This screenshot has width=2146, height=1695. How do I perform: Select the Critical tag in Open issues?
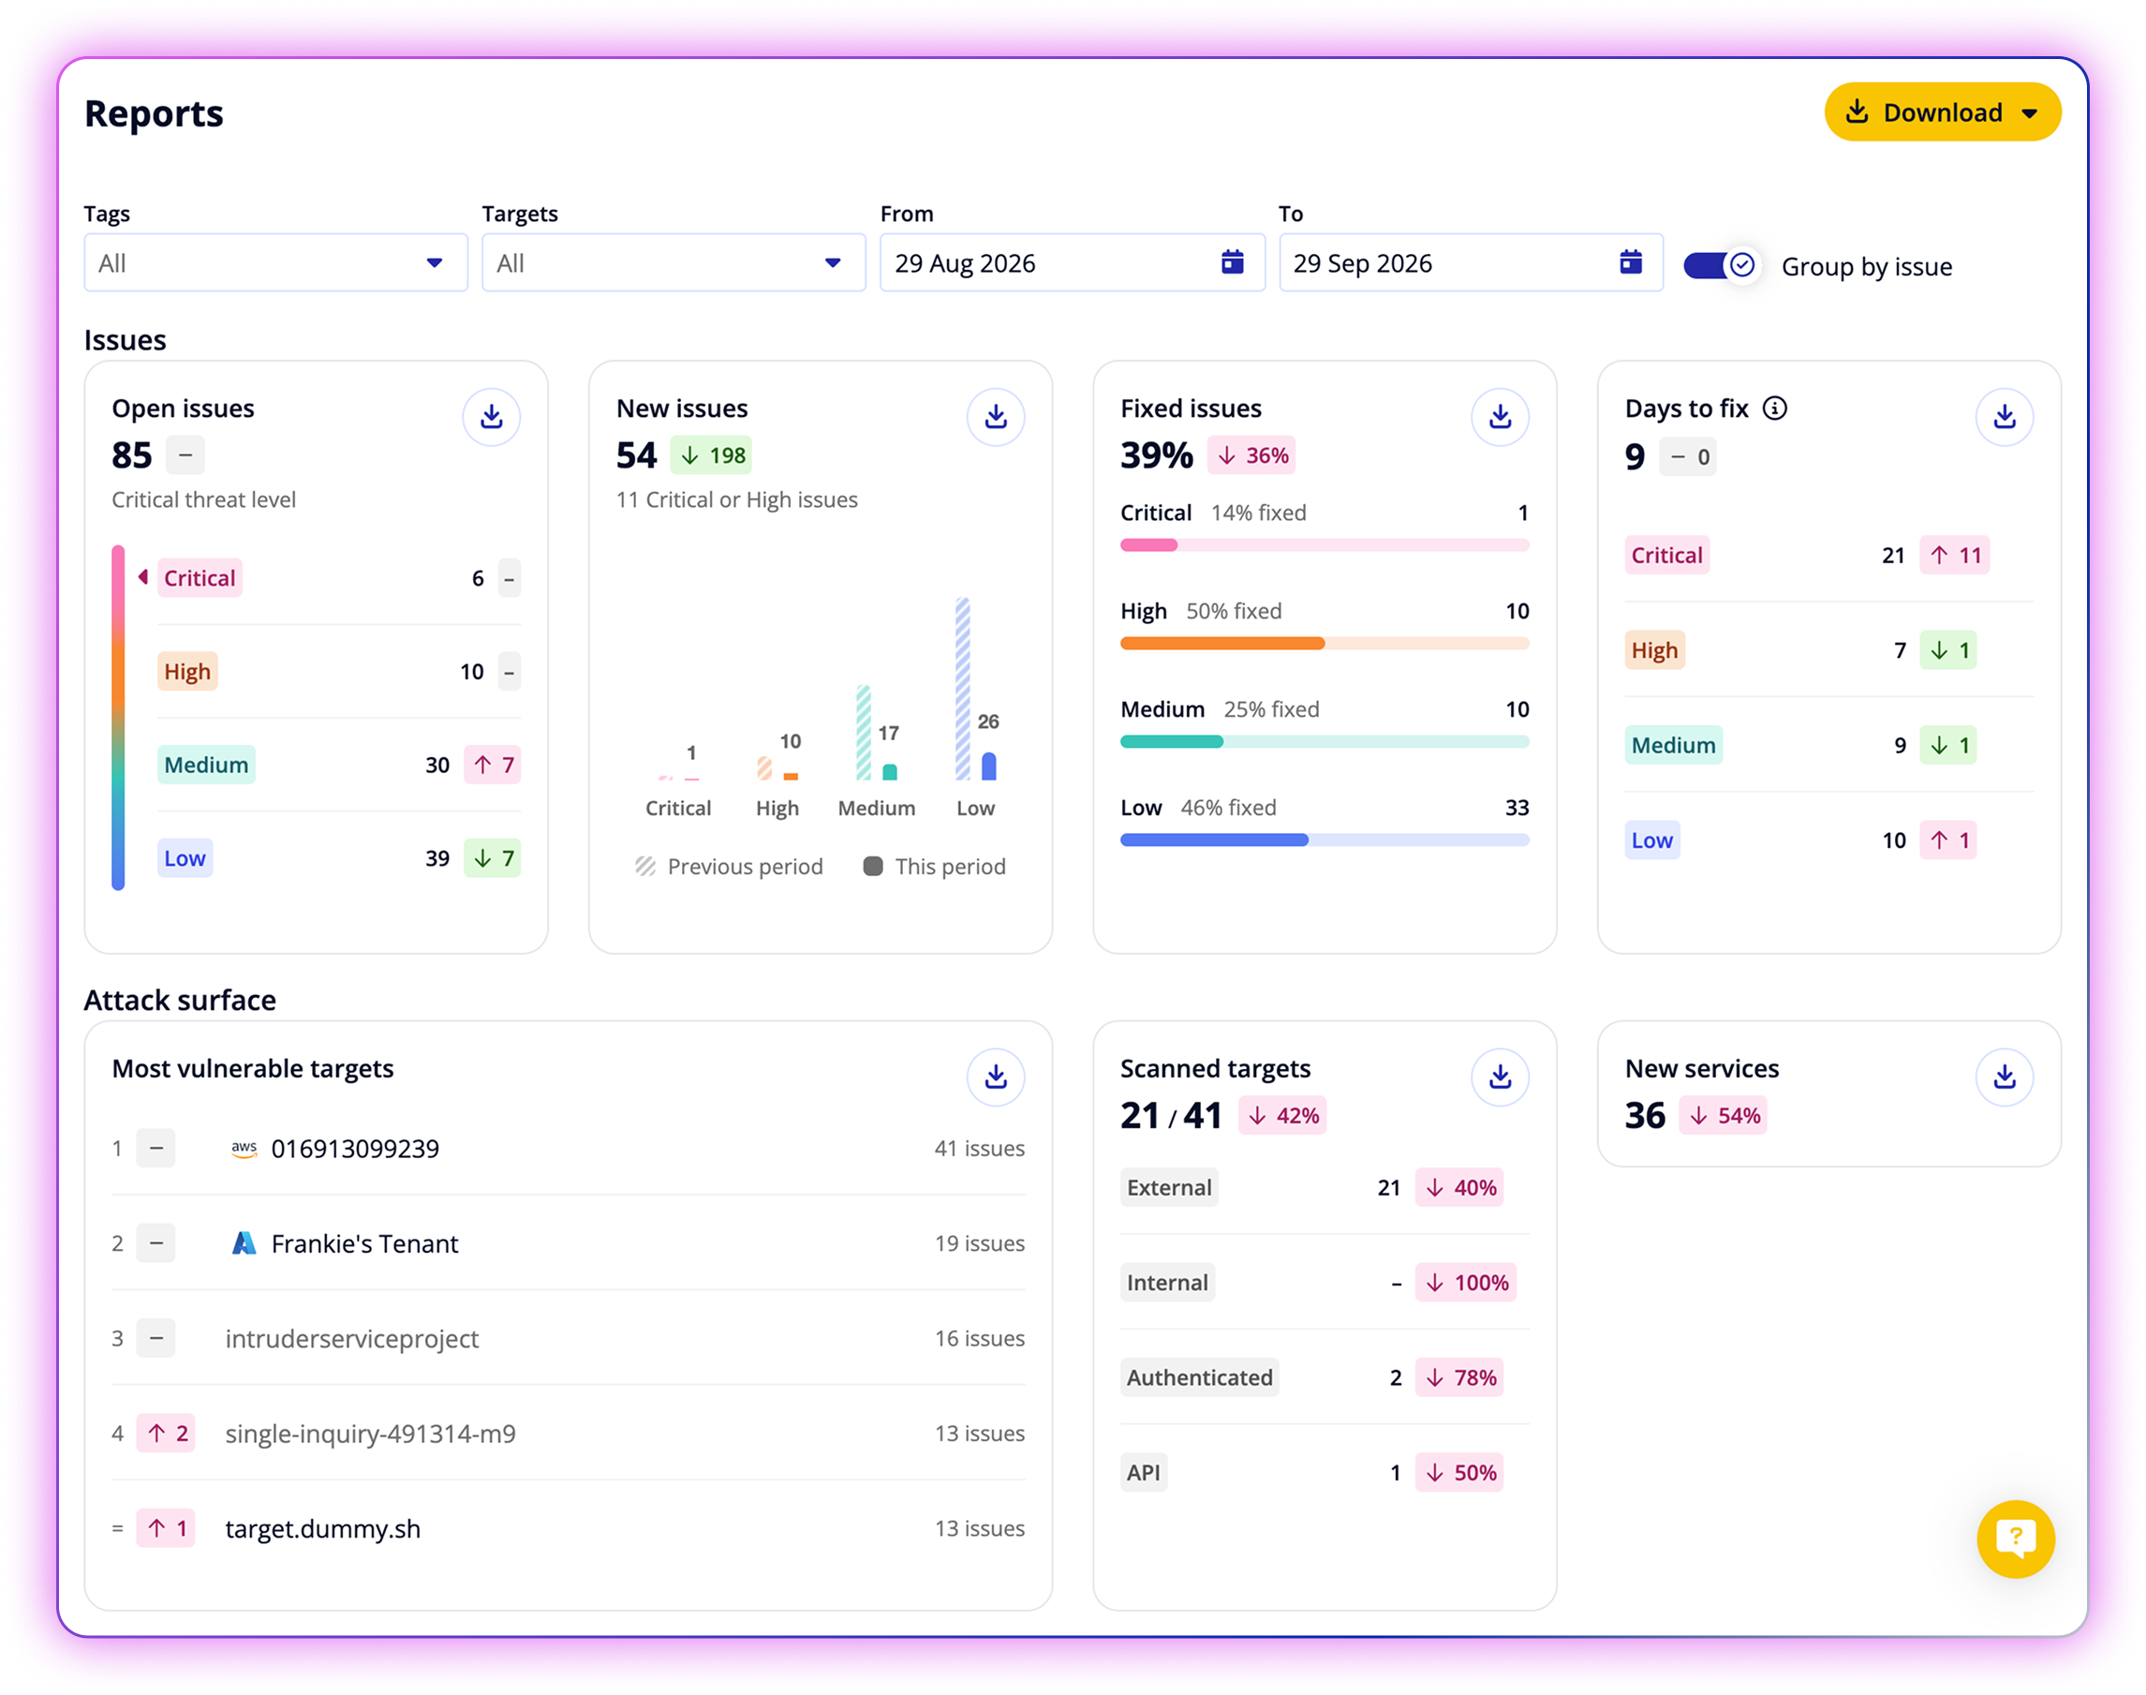tap(200, 578)
